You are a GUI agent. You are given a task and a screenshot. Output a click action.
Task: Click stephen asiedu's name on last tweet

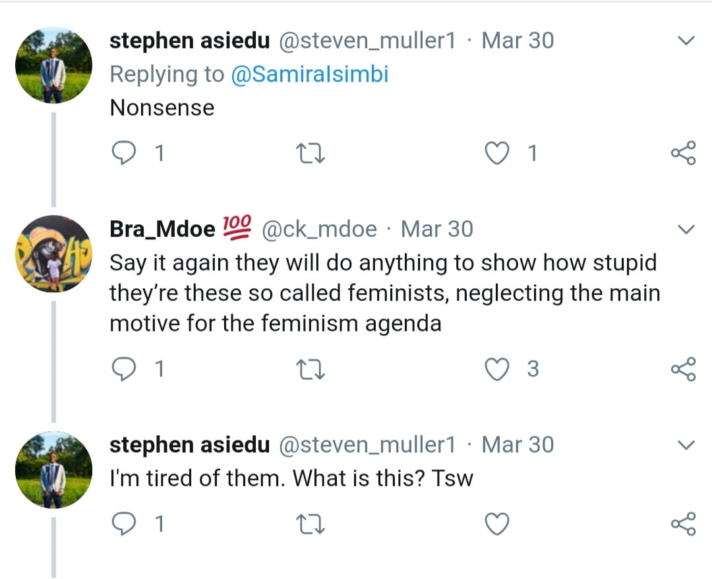pyautogui.click(x=189, y=445)
